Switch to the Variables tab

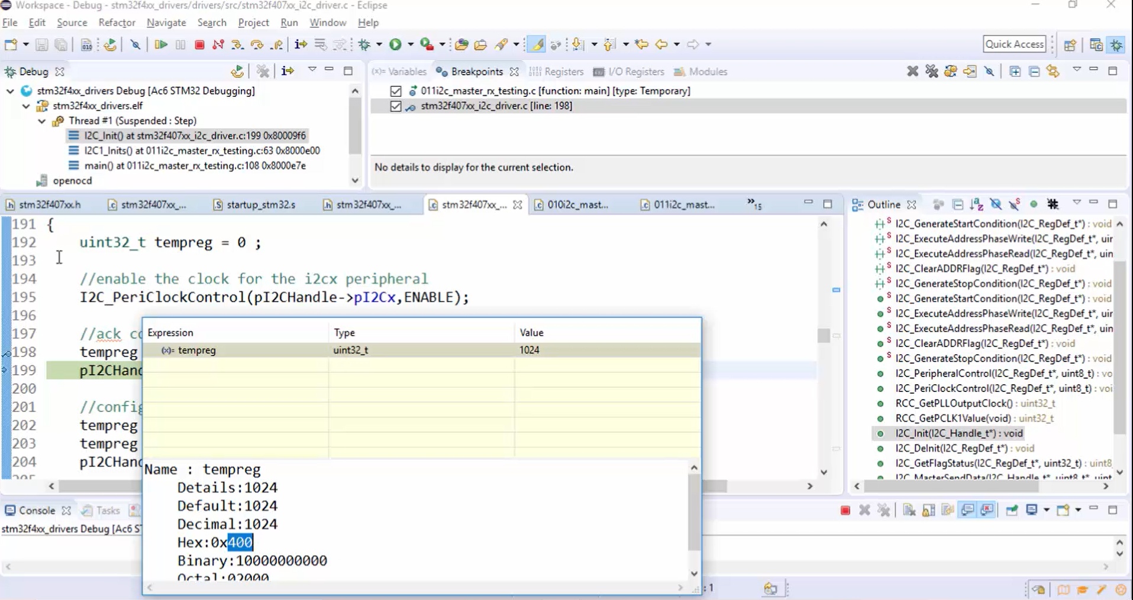click(399, 72)
